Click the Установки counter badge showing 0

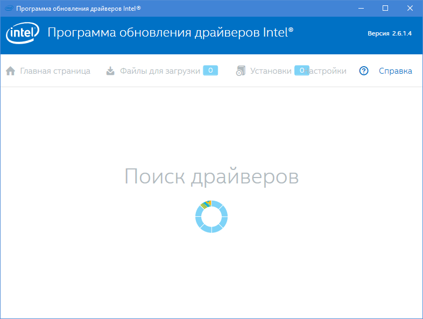coord(301,70)
